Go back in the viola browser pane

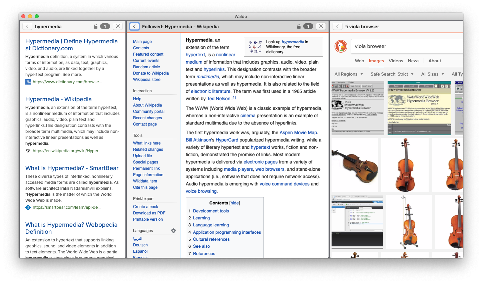tap(338, 26)
